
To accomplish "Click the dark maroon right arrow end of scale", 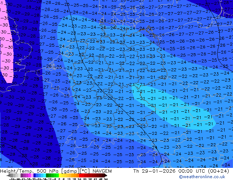I will coord(105,175).
